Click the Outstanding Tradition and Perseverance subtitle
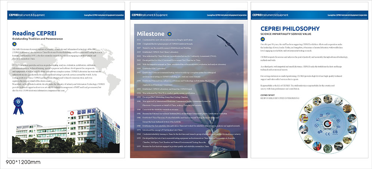The image size is (372, 169). pos(37,38)
